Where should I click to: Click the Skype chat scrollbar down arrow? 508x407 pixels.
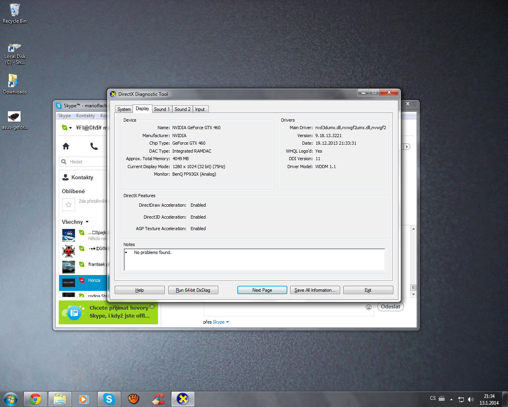coord(414,295)
